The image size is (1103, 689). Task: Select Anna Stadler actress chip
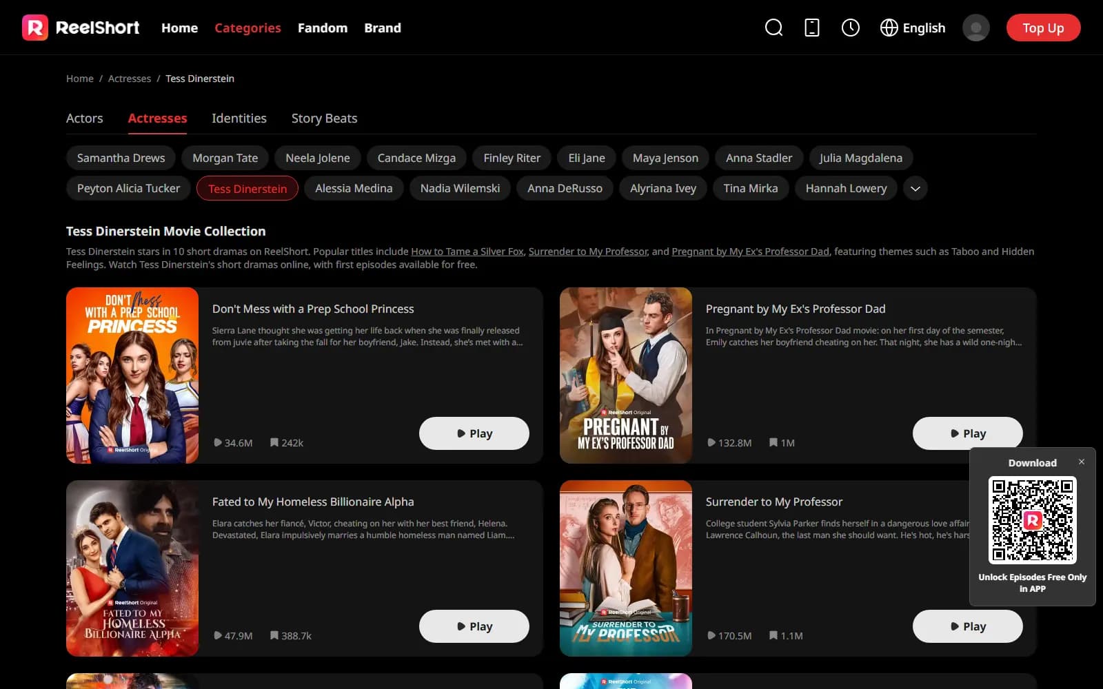(759, 158)
